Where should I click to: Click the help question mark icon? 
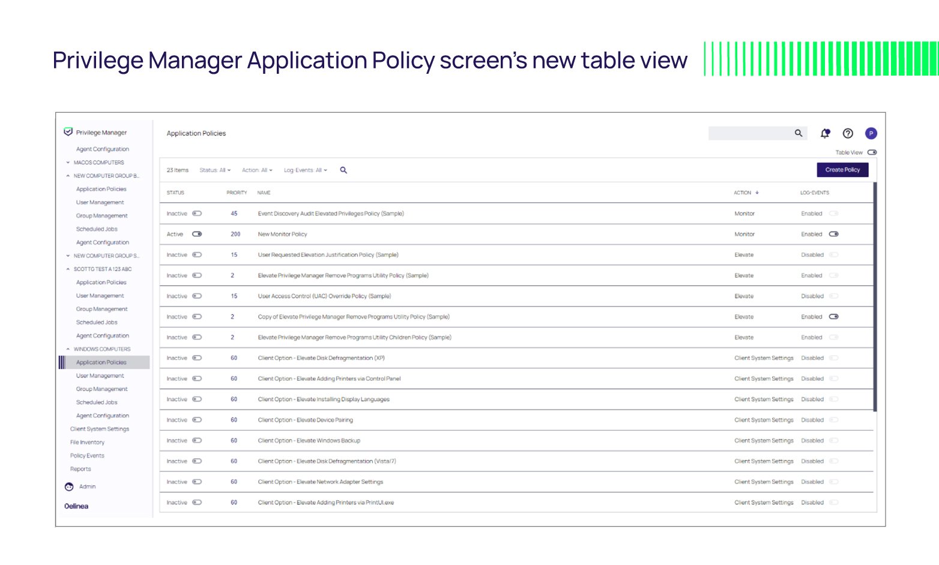pyautogui.click(x=848, y=133)
